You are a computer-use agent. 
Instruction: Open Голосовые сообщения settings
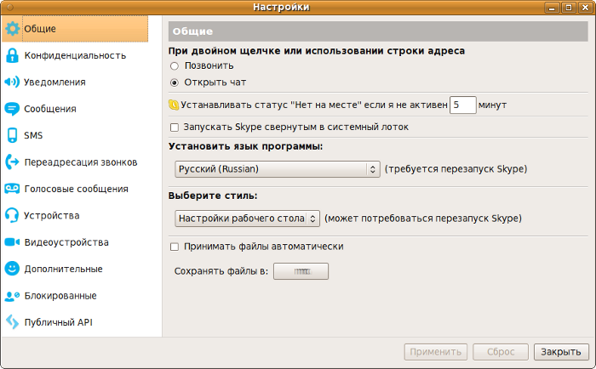(x=75, y=189)
